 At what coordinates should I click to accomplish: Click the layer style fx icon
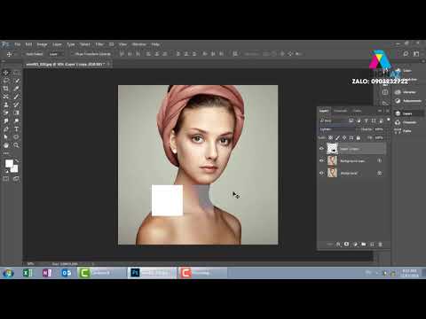338,245
